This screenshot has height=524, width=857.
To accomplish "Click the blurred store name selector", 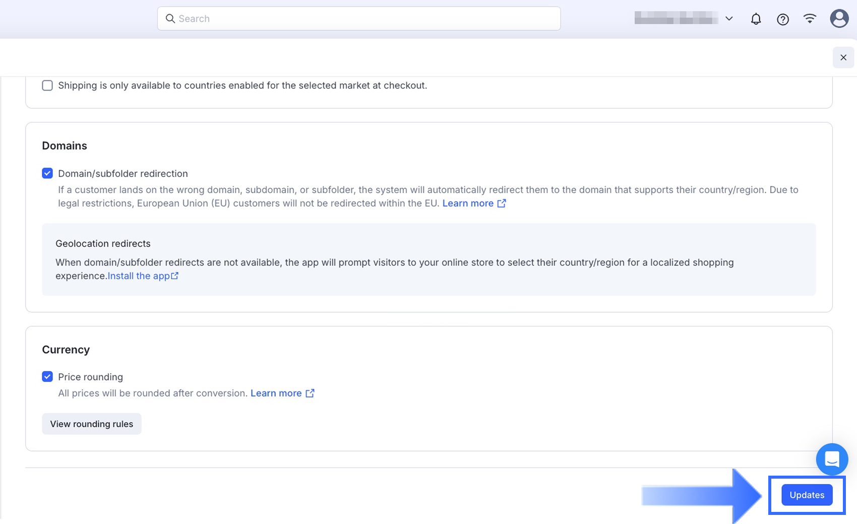I will point(676,19).
